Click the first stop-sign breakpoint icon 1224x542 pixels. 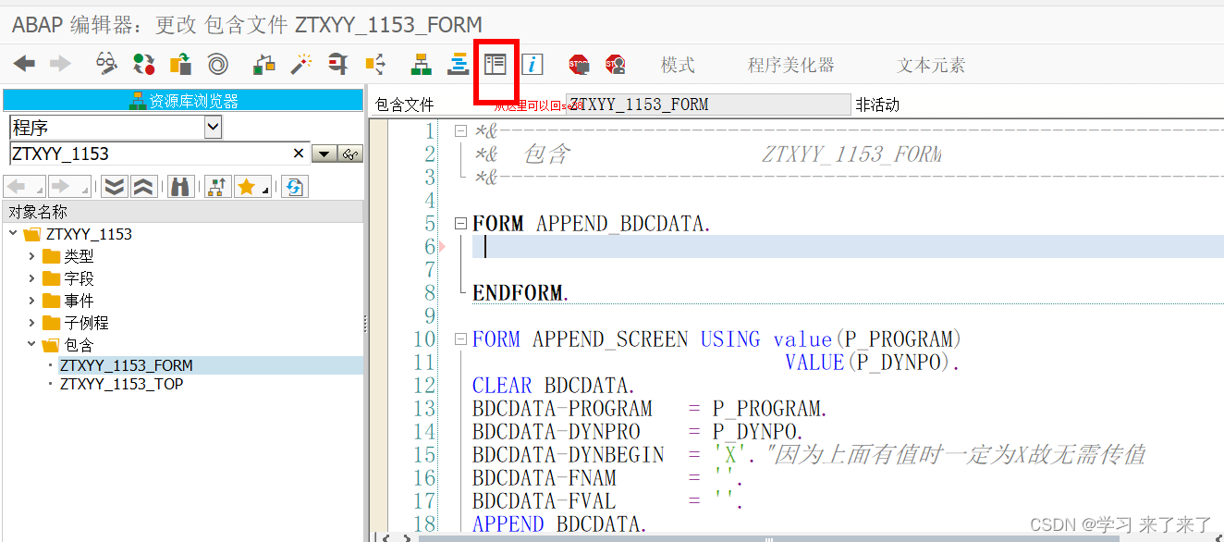click(579, 64)
